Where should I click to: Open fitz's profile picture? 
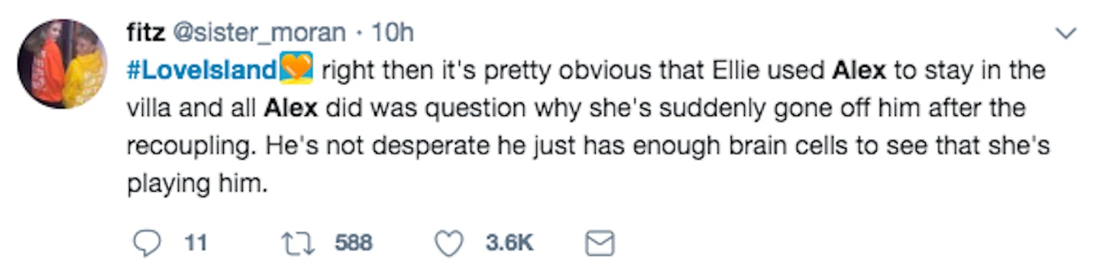[x=64, y=64]
